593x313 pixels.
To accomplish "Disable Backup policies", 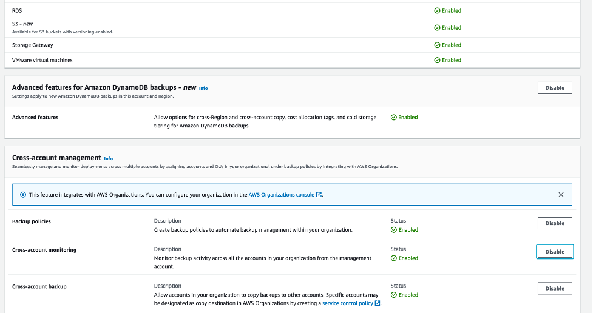I will tap(554, 223).
